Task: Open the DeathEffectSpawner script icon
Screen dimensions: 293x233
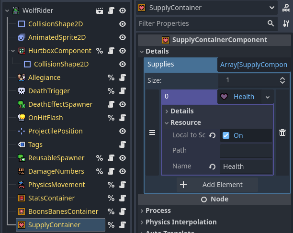Action: click(111, 104)
